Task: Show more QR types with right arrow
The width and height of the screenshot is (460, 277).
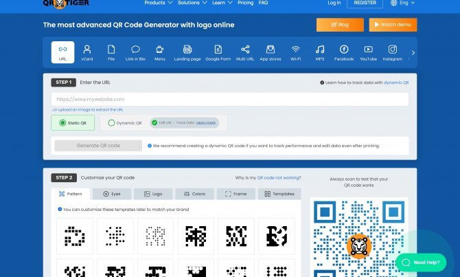Action: coord(413,53)
